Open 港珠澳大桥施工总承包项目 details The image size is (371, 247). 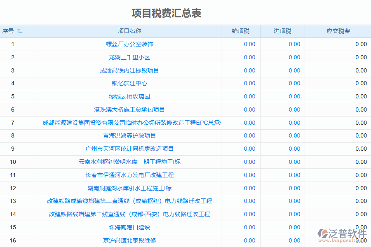tap(129, 110)
